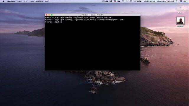Image resolution: width=189 pixels, height=106 pixels.
Task: Open the Help menu
Action: (47, 1)
